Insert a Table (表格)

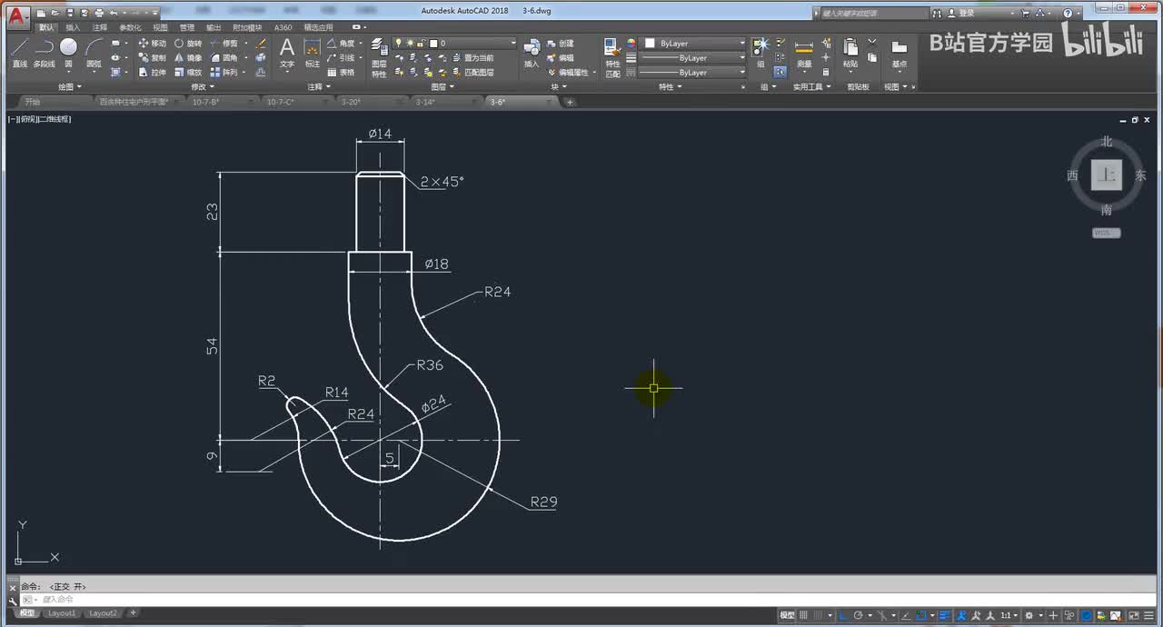coord(341,72)
